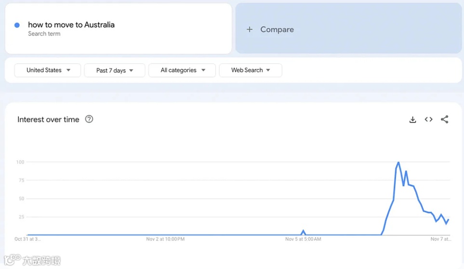Click the chart peak at value 100

coord(398,163)
